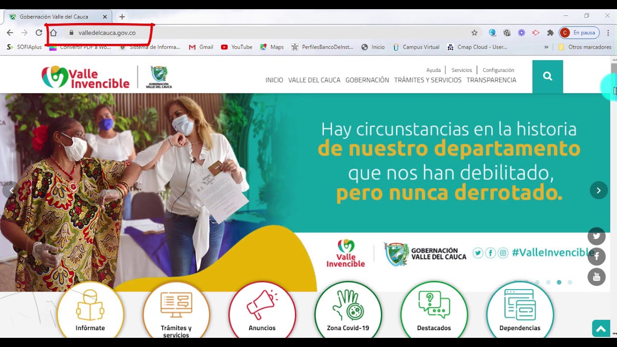
Task: Click the page vertical scrollbar
Action: point(614,197)
